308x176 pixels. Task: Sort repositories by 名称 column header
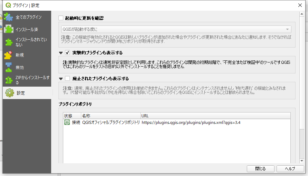click(110, 116)
